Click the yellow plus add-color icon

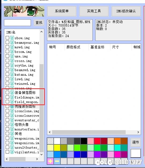50,161
